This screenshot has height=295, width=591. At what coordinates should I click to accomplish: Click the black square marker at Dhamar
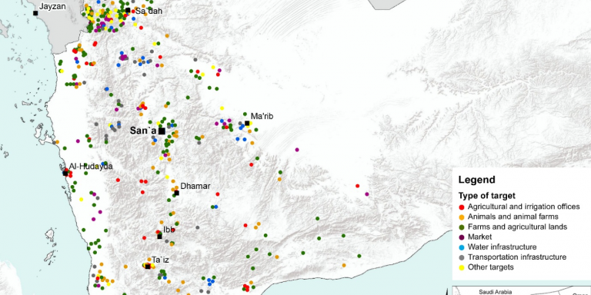(x=176, y=193)
